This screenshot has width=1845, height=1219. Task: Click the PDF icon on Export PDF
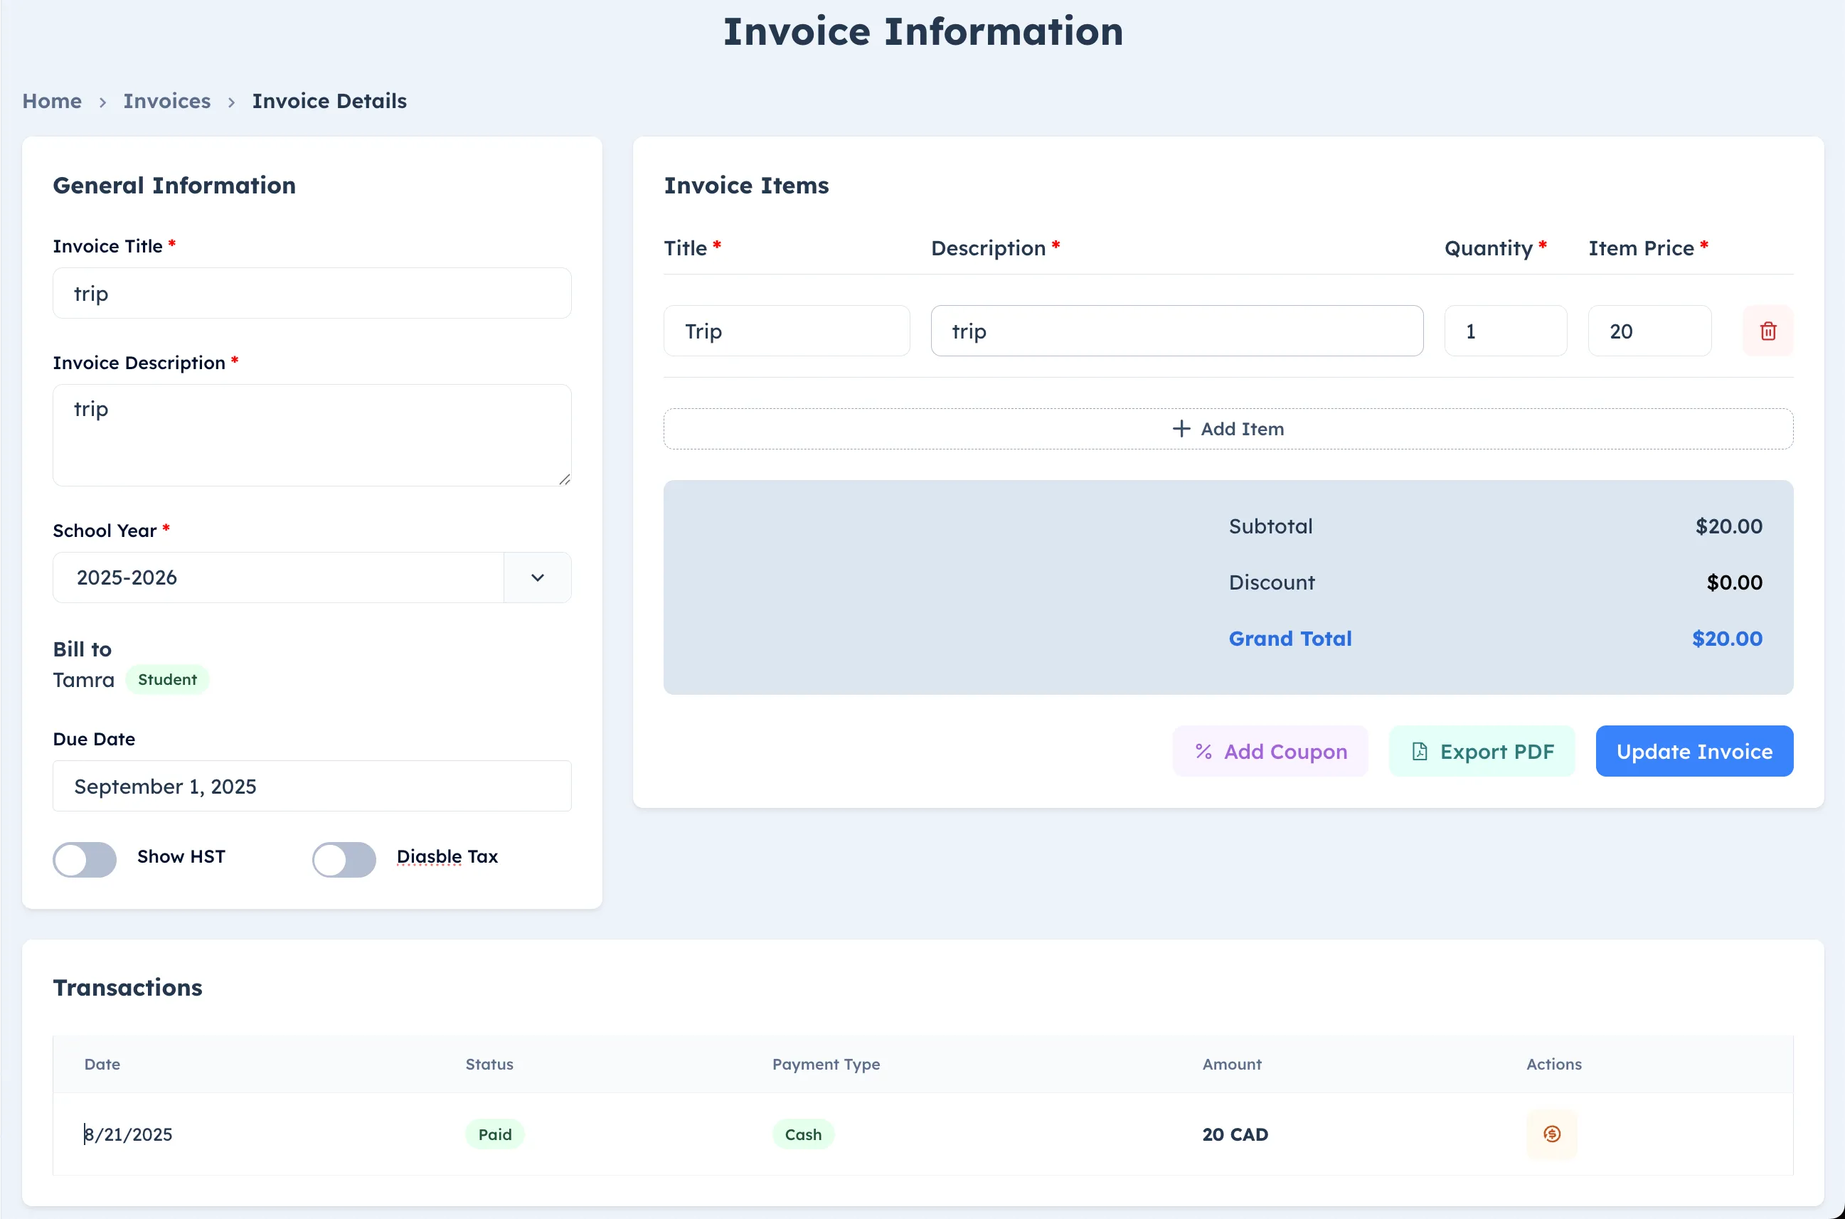1420,751
